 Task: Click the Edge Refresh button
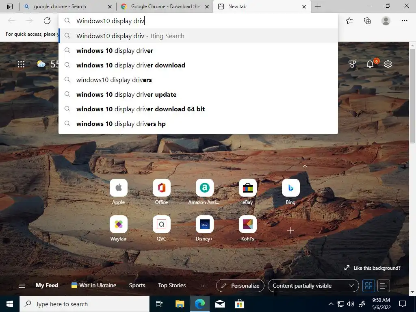click(47, 21)
